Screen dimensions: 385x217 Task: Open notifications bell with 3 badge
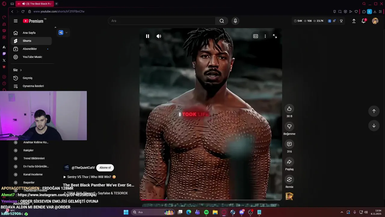pos(364,21)
